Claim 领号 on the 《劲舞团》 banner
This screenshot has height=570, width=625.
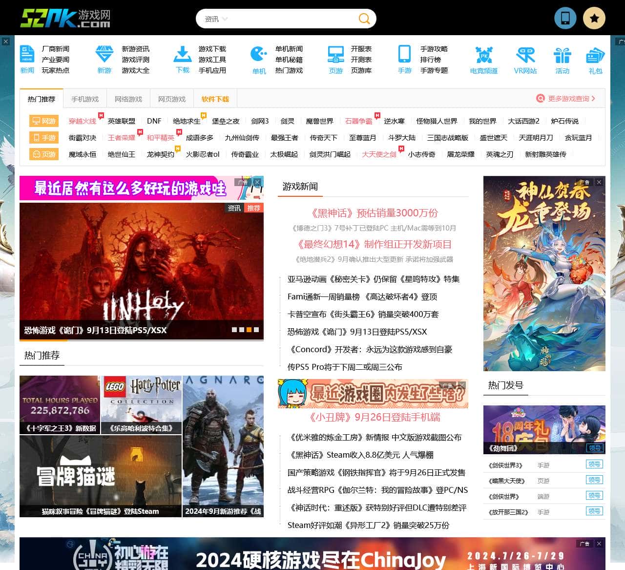(x=595, y=448)
